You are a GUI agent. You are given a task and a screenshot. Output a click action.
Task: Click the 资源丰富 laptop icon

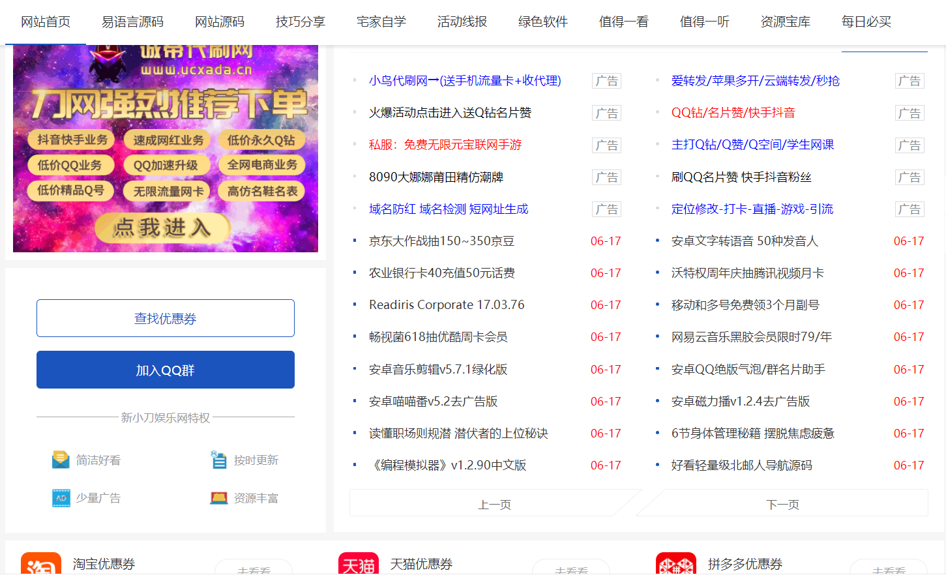click(220, 497)
